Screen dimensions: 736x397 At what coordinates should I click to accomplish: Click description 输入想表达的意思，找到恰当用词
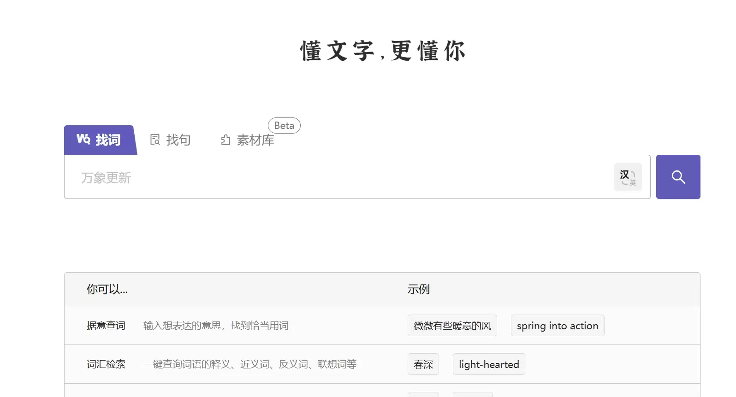click(x=216, y=326)
